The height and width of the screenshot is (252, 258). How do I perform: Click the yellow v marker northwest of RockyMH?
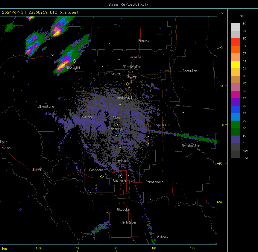pos(52,55)
